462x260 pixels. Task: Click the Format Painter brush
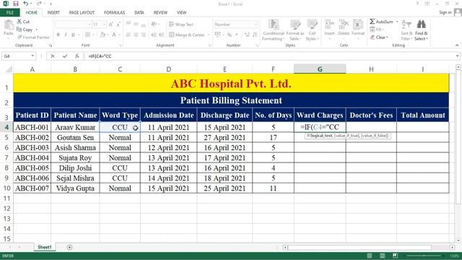[x=33, y=37]
